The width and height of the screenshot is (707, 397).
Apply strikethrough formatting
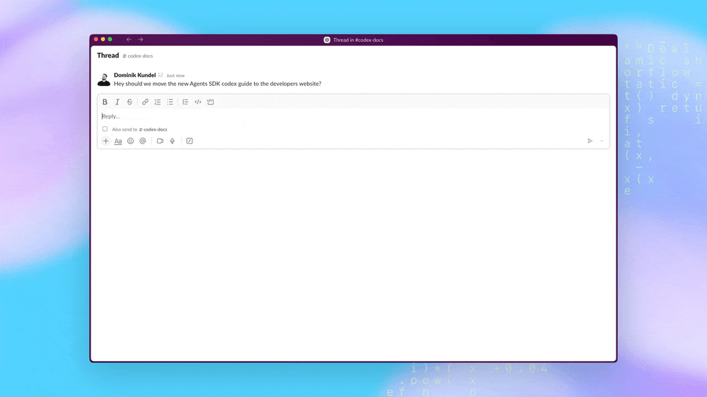[x=130, y=102]
